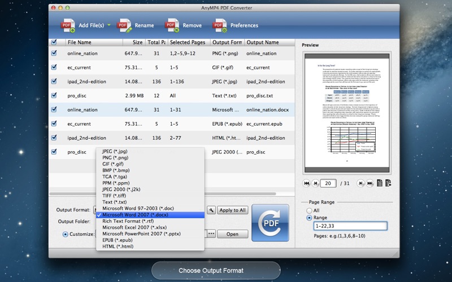Click the ellipsis browse folder button
This screenshot has width=452, height=282.
[211, 233]
